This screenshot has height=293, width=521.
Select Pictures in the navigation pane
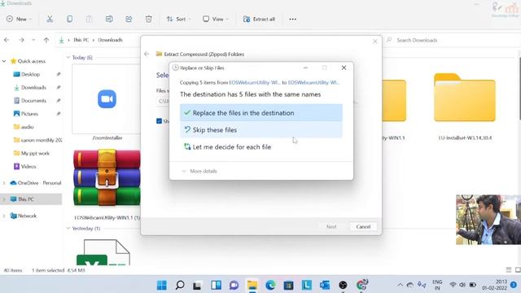[29, 114]
